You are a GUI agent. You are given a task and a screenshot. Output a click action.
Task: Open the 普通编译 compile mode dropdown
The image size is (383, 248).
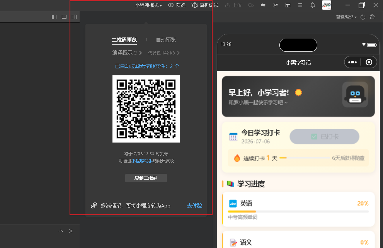click(x=346, y=17)
